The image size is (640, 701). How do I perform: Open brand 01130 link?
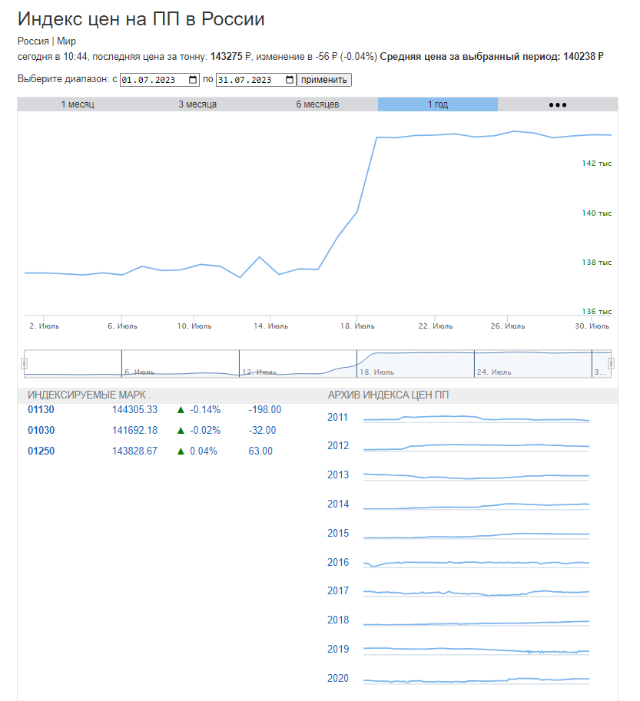(x=41, y=409)
